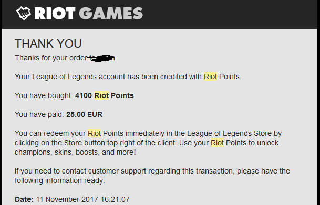This screenshot has width=320, height=205.
Task: Click highlighted 'Riot' in 'redeem your Riot Points'
Action: (x=94, y=133)
